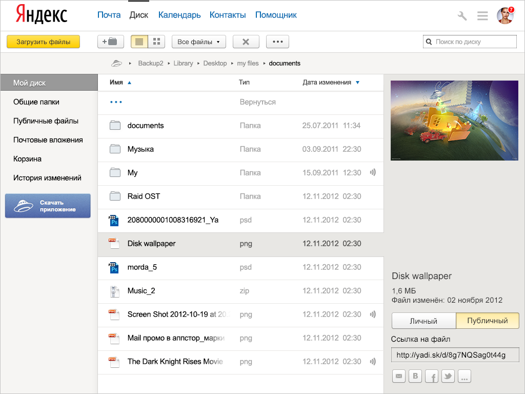Click the PNG icon of Screen Shot 2012-10-19
The image size is (525, 394).
pyautogui.click(x=114, y=314)
